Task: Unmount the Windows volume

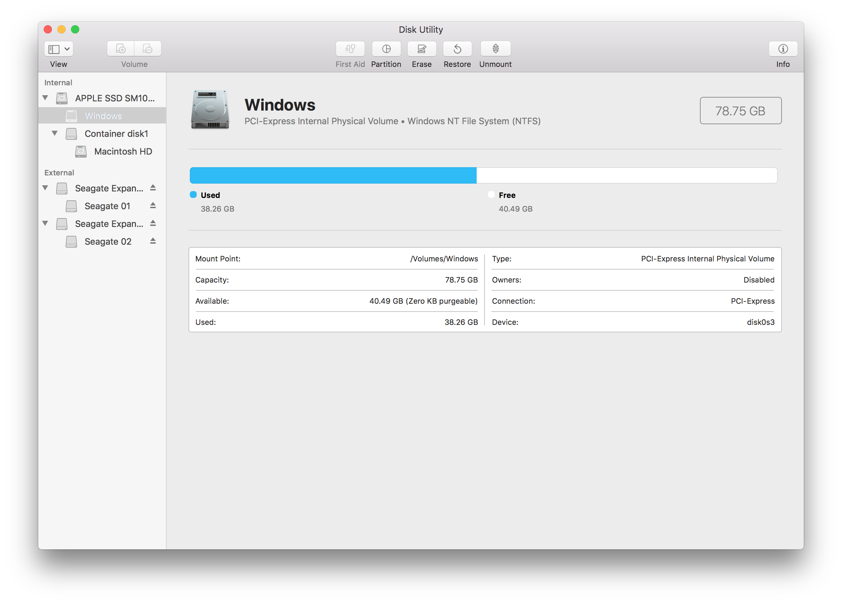Action: coord(495,48)
